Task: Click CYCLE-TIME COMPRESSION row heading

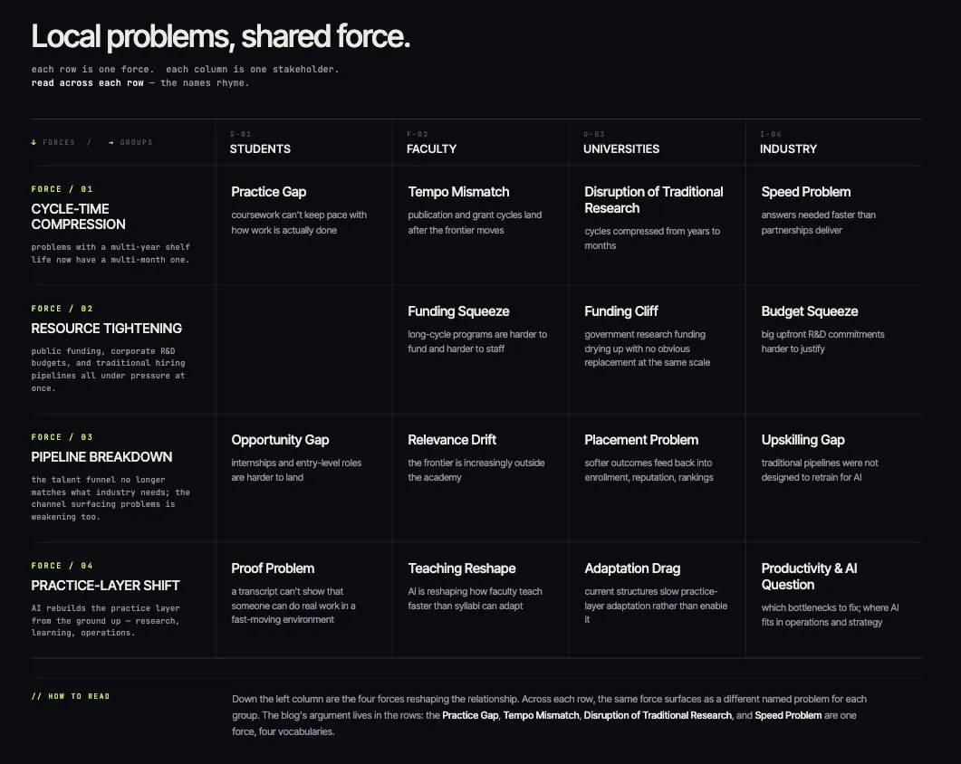Action: click(x=79, y=216)
